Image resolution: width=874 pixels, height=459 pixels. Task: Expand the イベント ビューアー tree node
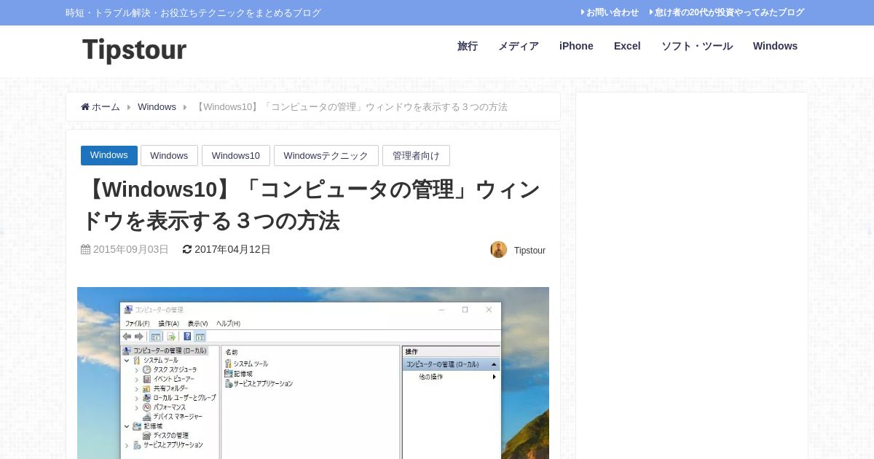(137, 379)
